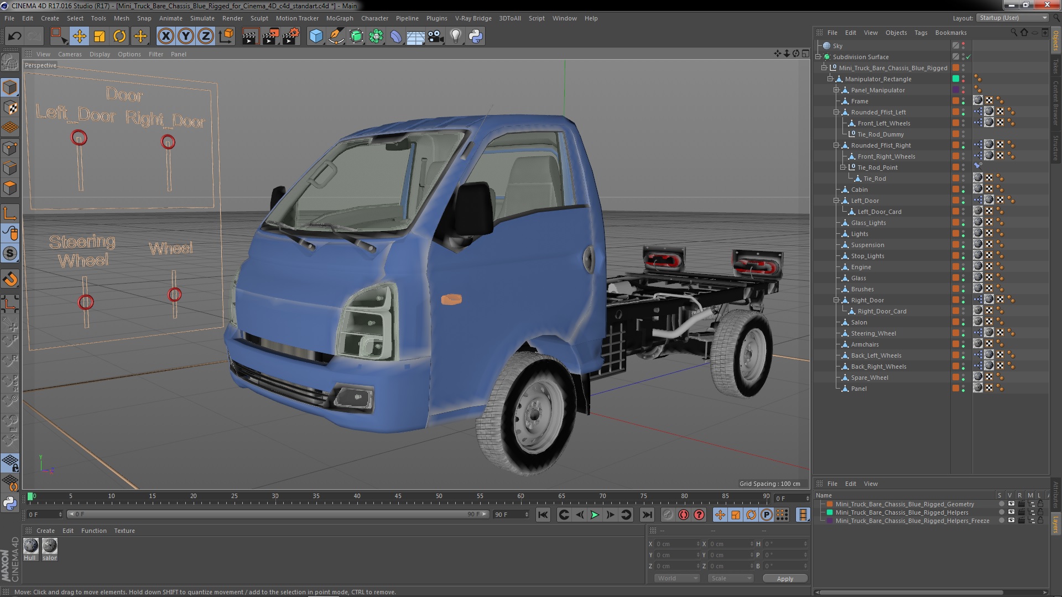Open the Layer manager File menu

832,484
